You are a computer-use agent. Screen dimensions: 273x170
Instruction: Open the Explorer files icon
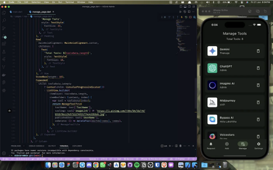[4, 13]
